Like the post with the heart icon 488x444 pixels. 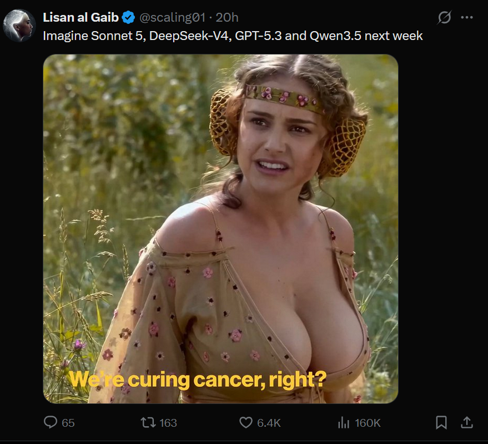[246, 423]
